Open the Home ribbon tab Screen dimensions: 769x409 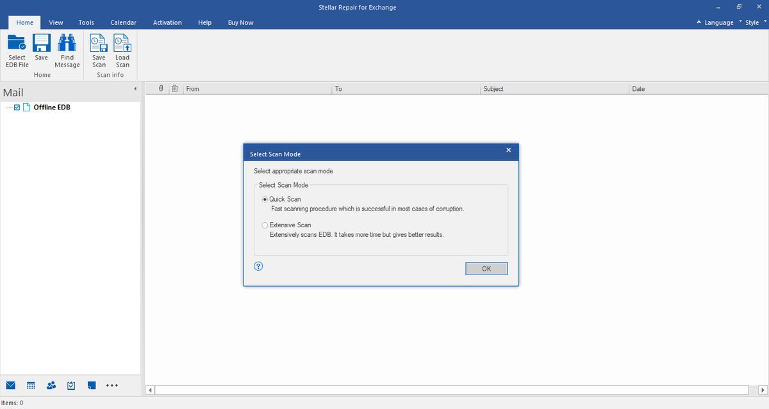point(25,22)
